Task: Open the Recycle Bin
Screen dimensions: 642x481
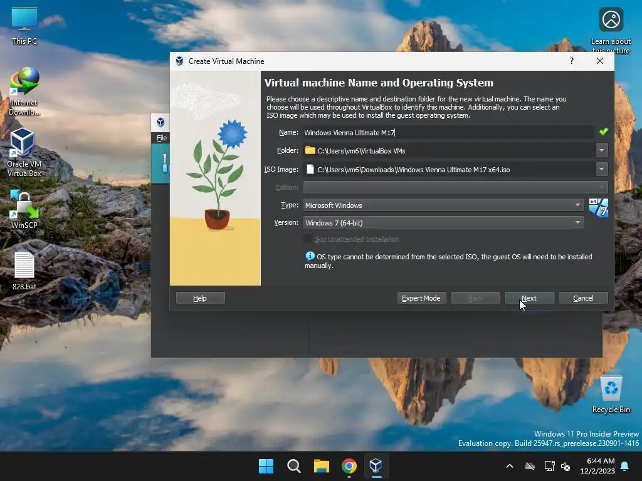Action: click(x=611, y=395)
